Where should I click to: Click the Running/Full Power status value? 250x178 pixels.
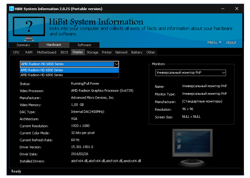pyautogui.click(x=85, y=83)
